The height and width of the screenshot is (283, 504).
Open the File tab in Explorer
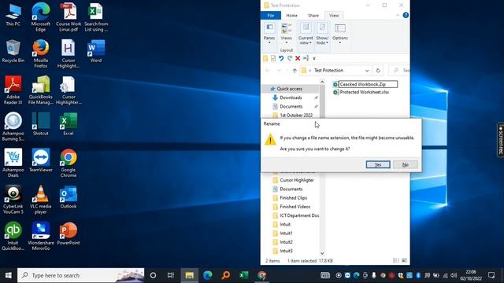click(271, 16)
